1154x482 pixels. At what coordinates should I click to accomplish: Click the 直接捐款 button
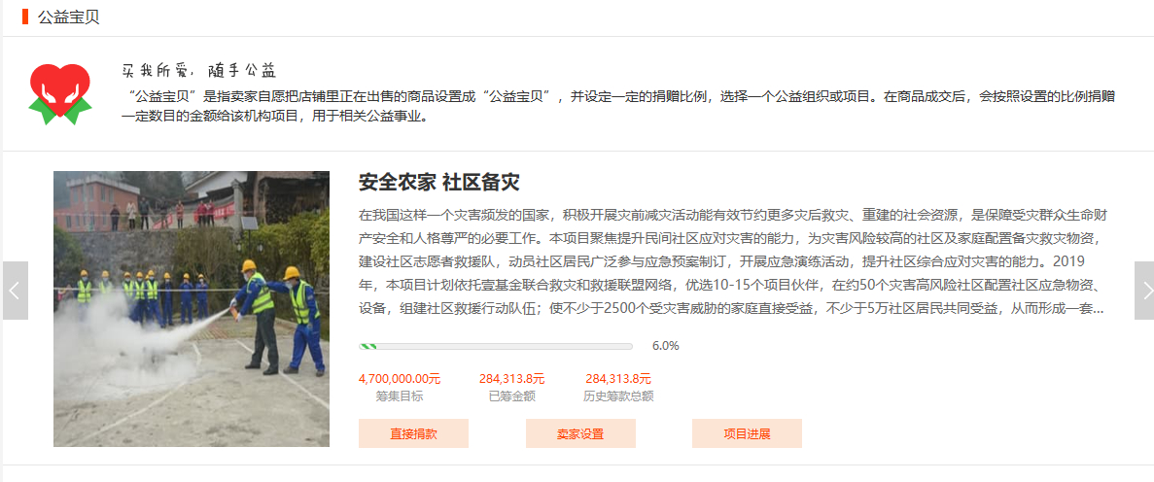(x=413, y=433)
